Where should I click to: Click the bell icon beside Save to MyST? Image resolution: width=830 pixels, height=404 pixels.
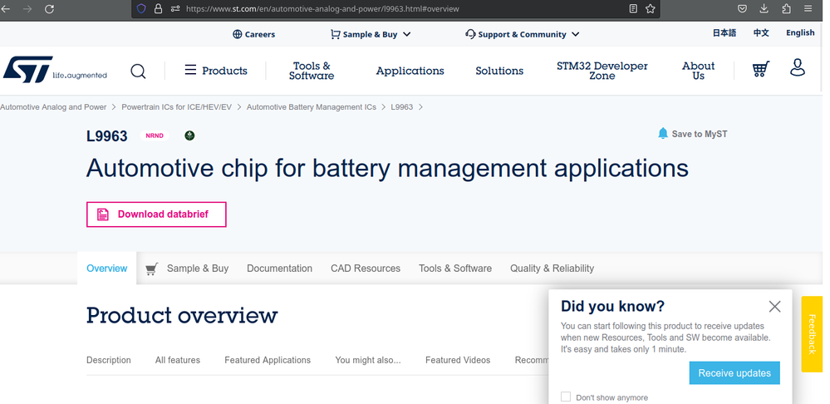663,134
